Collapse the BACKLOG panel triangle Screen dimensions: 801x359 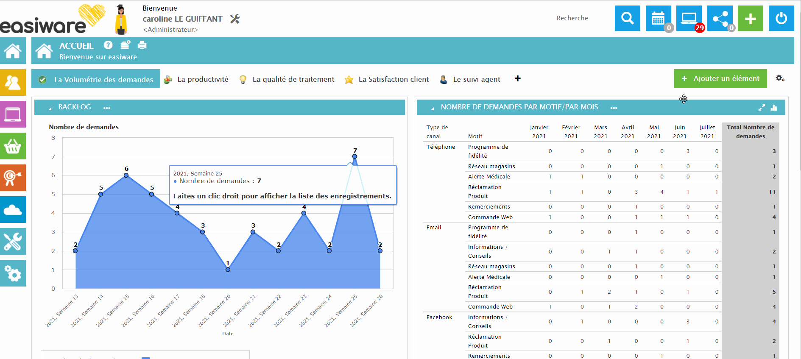(x=50, y=108)
